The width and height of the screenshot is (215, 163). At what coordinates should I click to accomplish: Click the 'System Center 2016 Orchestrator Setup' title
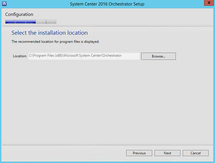click(x=107, y=4)
